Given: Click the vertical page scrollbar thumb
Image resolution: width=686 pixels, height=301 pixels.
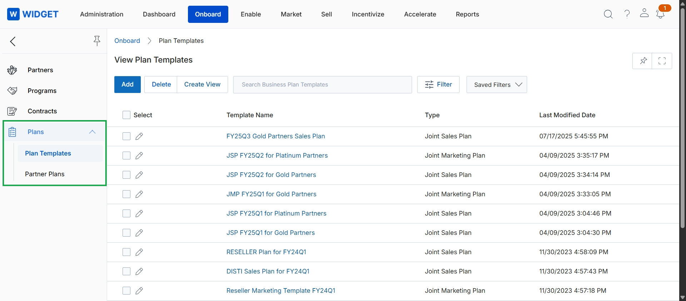Looking at the screenshot, I should [x=682, y=118].
